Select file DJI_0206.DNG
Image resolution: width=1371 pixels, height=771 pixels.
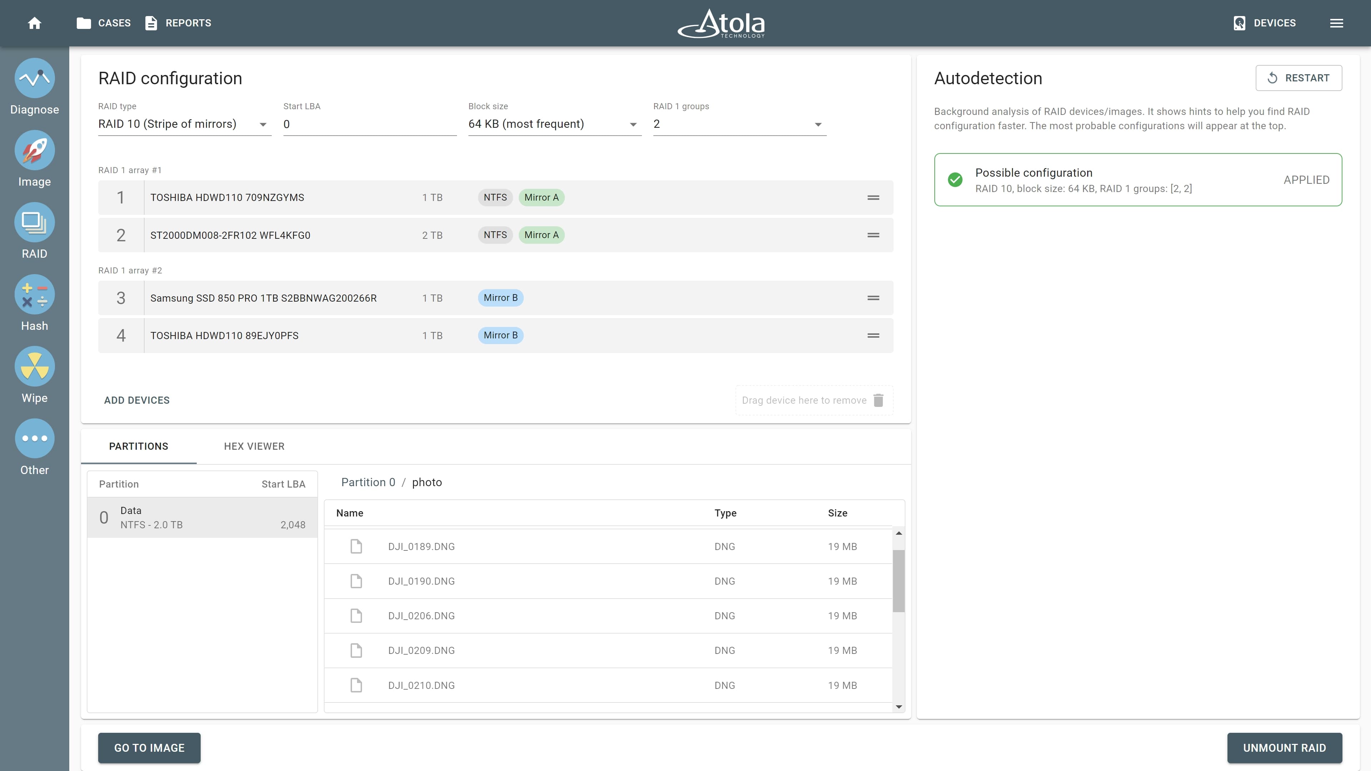pos(608,616)
